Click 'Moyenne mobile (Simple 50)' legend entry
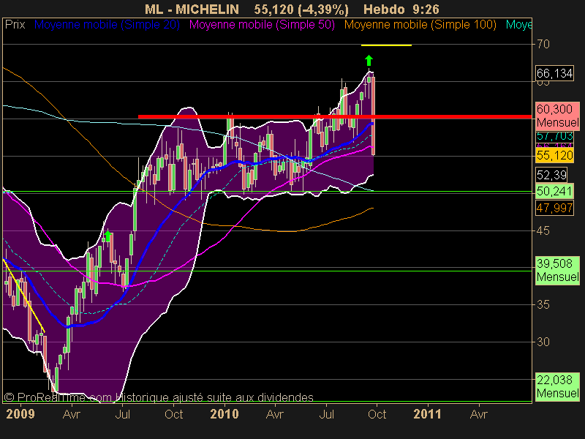 point(262,25)
